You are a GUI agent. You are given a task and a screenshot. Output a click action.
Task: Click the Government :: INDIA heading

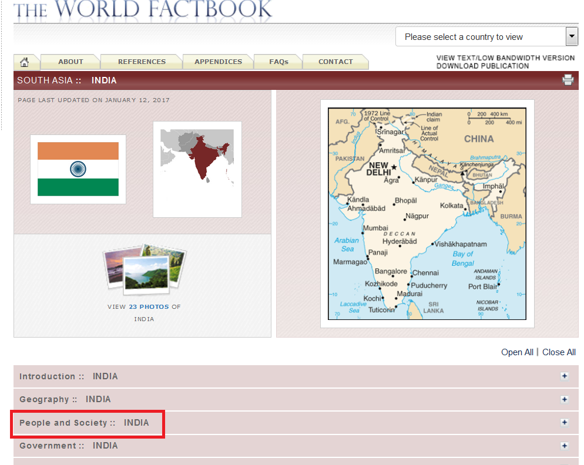(x=69, y=446)
